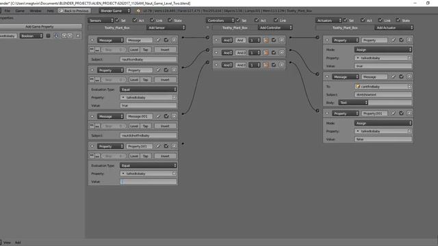The image size is (438, 246).
Task: Click Back to Previous button
Action: 75,11
